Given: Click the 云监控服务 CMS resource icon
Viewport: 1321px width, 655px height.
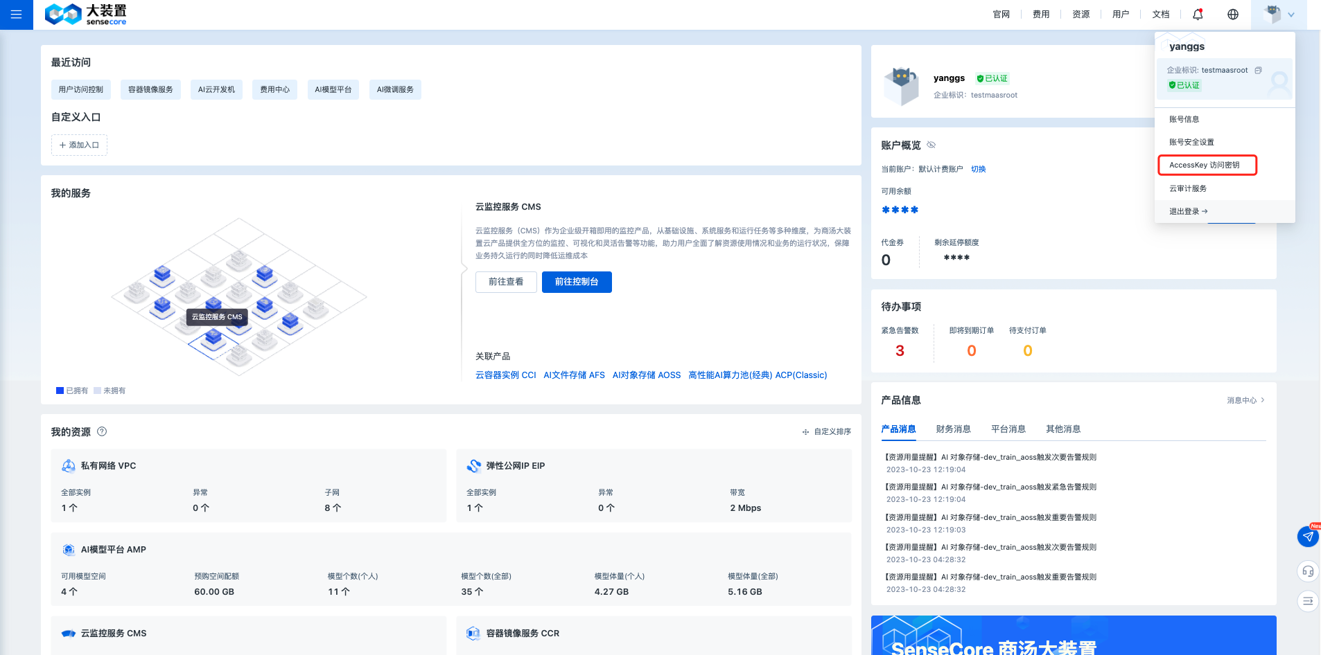Looking at the screenshot, I should pos(69,634).
